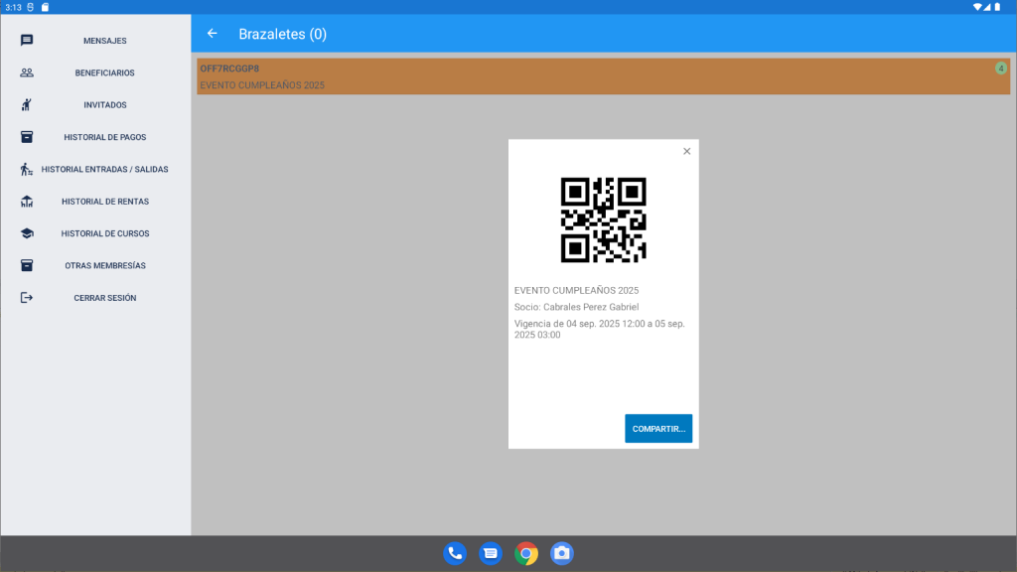Click the Historial de Rentas icon
Viewport: 1017px width, 572px height.
27,202
